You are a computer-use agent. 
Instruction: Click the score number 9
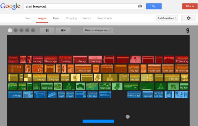coord(188,30)
